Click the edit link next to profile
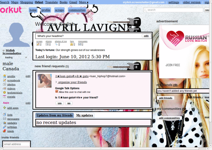The width and height of the screenshot is (212, 150). pyautogui.click(x=28, y=76)
